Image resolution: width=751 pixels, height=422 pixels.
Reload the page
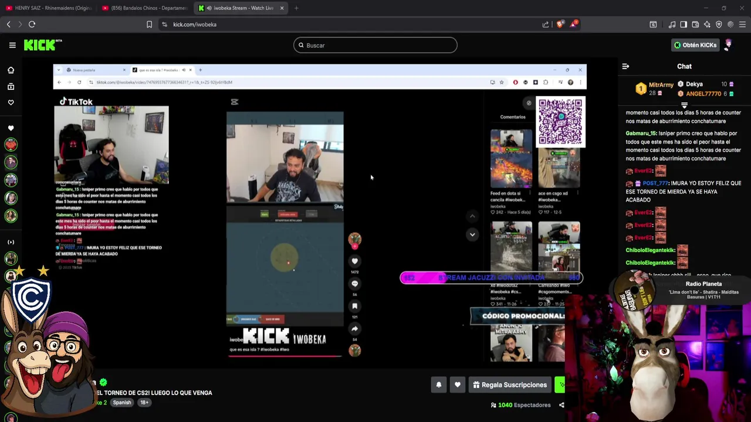tap(32, 24)
